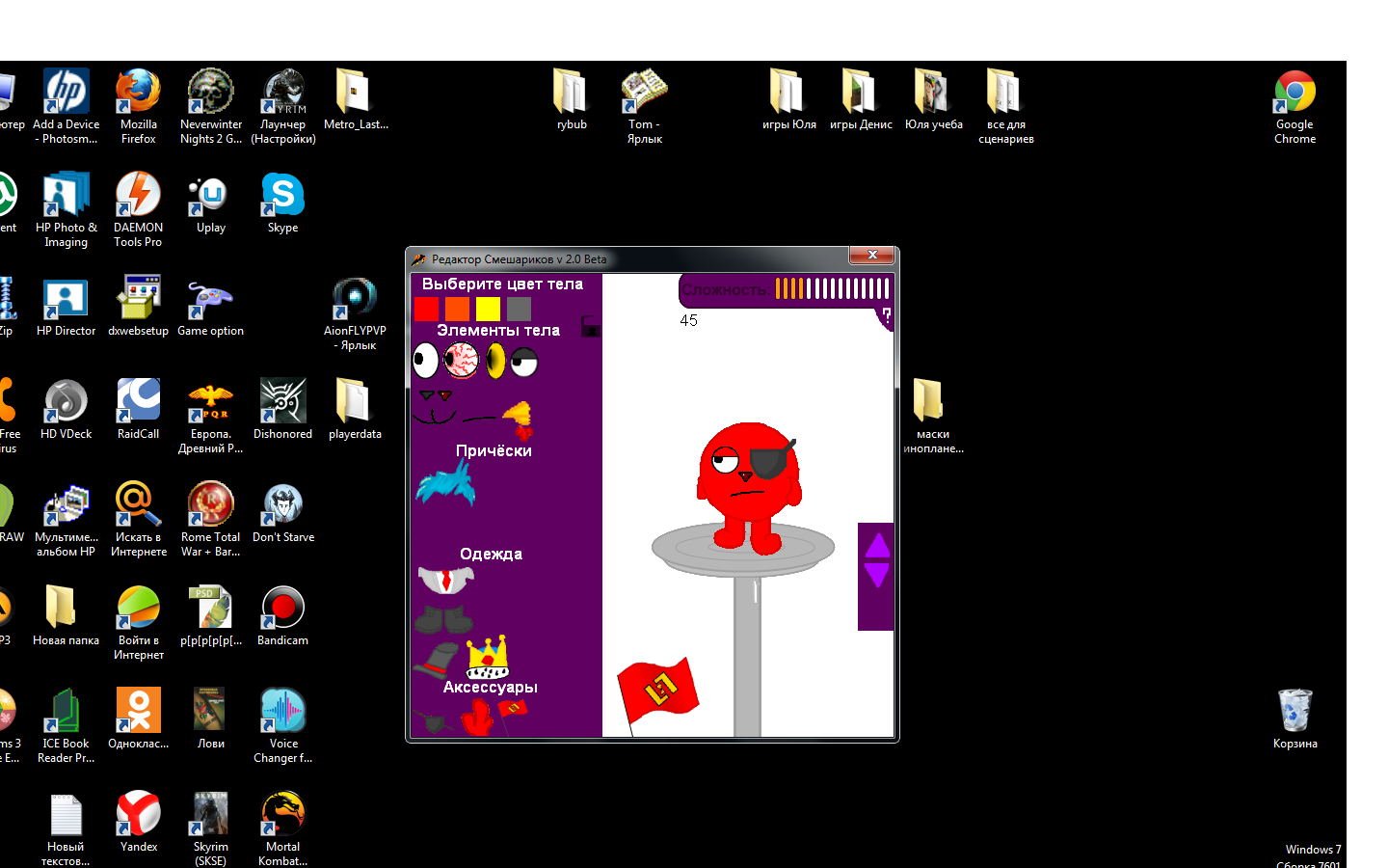Viewport: 1388px width, 868px height.
Task: Choose the golden crown item
Action: [x=487, y=658]
